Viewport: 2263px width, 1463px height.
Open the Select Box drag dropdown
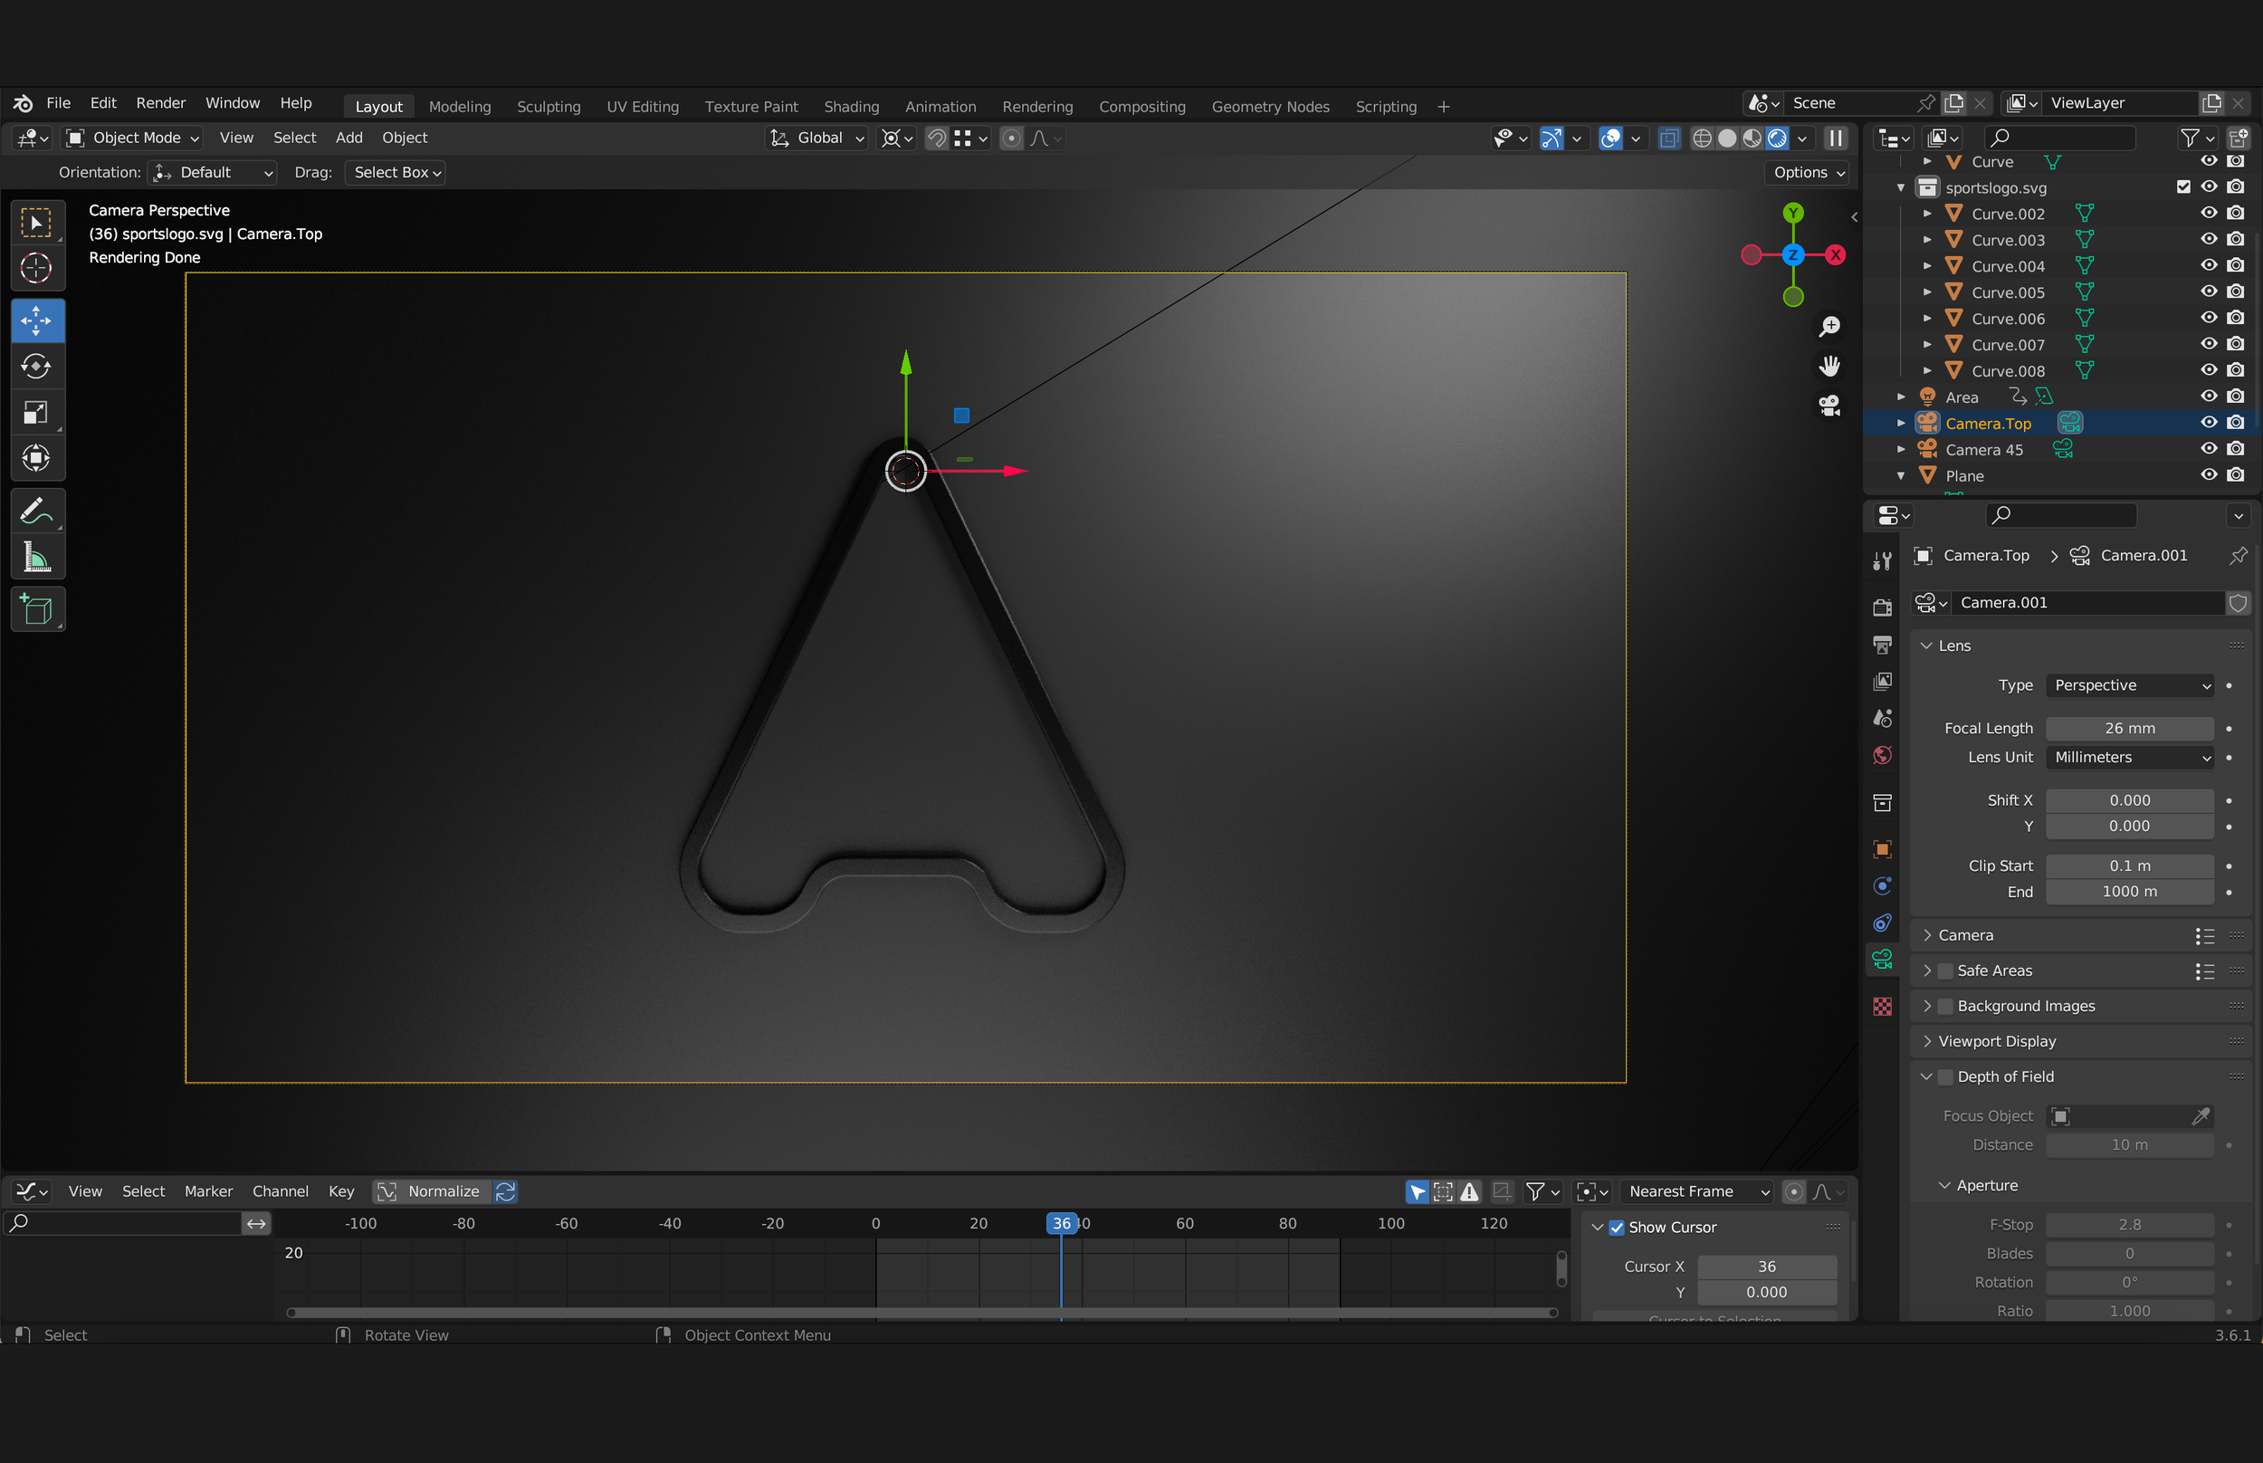pyautogui.click(x=395, y=173)
